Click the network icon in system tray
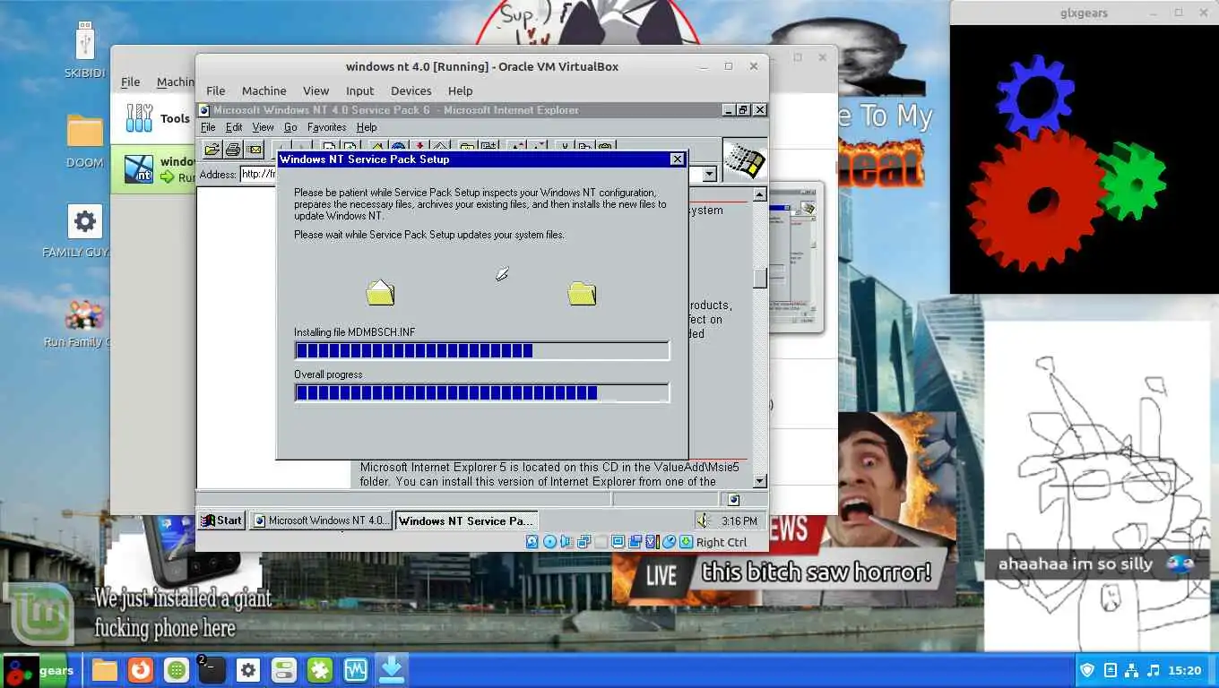Viewport: 1219px width, 688px height. pyautogui.click(x=1131, y=670)
